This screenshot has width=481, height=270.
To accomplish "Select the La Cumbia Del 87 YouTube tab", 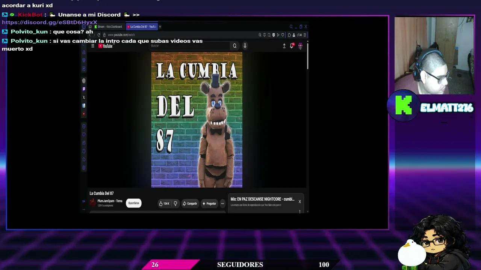I will [142, 27].
